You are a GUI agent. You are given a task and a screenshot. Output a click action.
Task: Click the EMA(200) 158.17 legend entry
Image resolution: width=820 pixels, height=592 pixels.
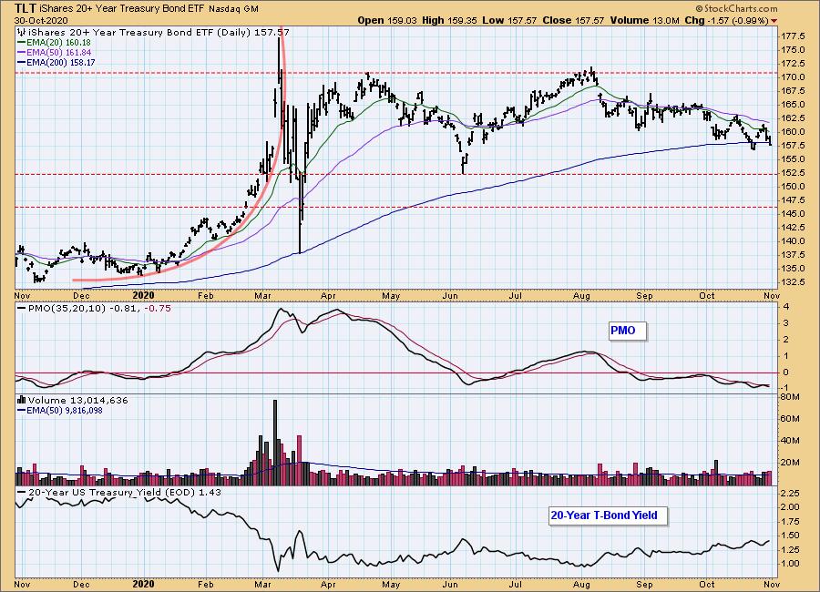coord(56,62)
